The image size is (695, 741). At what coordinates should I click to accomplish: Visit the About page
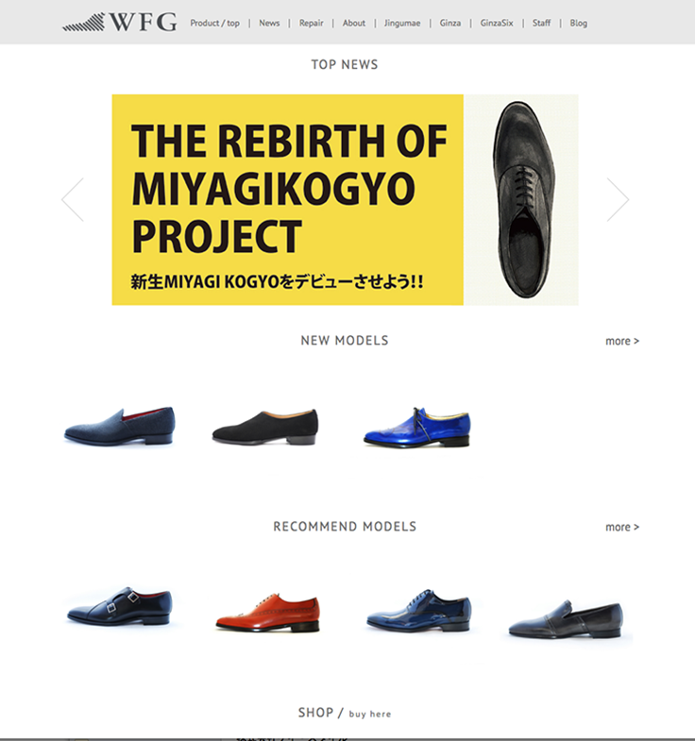(354, 24)
